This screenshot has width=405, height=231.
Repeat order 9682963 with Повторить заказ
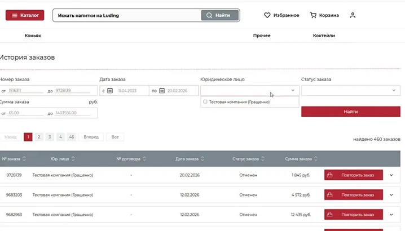point(354,215)
